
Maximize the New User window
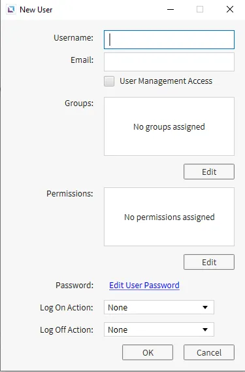tap(200, 9)
